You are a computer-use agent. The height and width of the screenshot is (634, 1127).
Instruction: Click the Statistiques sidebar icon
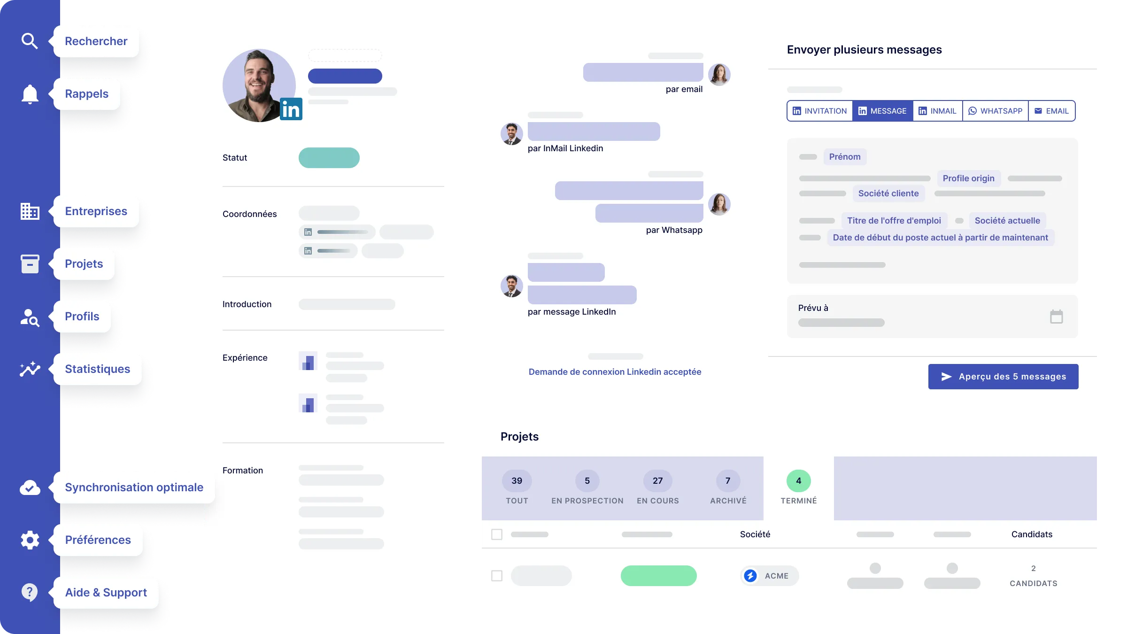pyautogui.click(x=30, y=369)
